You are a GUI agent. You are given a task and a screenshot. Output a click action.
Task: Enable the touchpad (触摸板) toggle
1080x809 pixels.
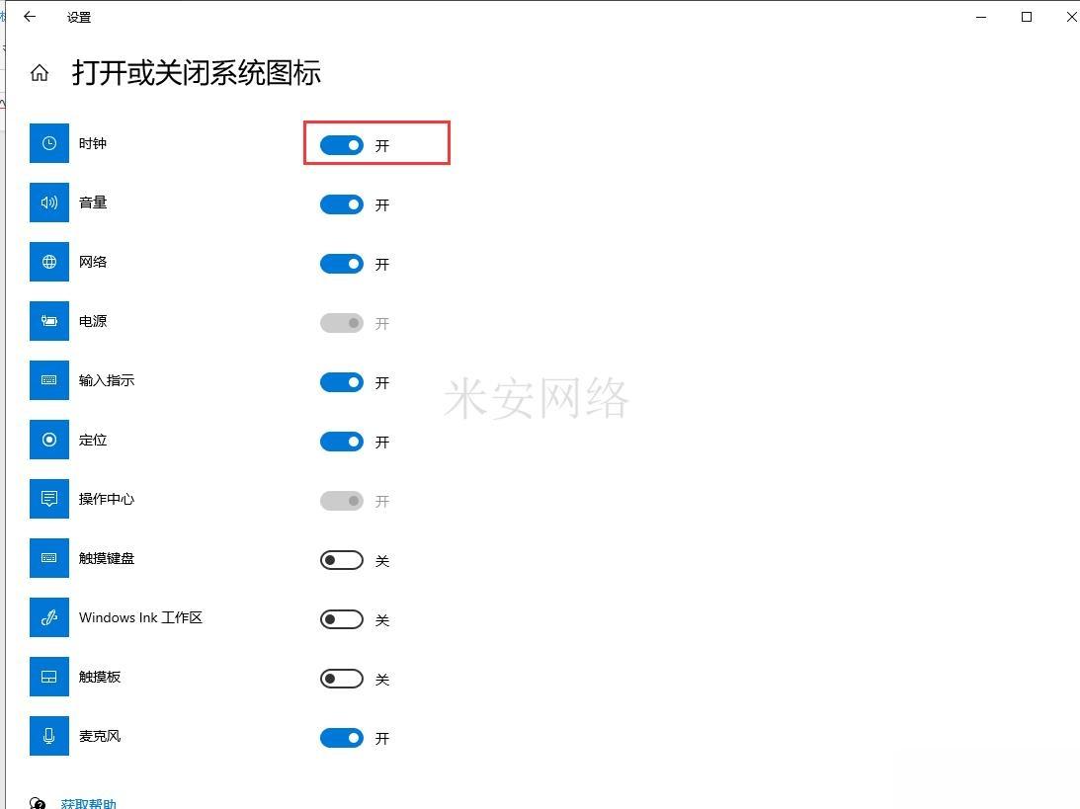342,679
